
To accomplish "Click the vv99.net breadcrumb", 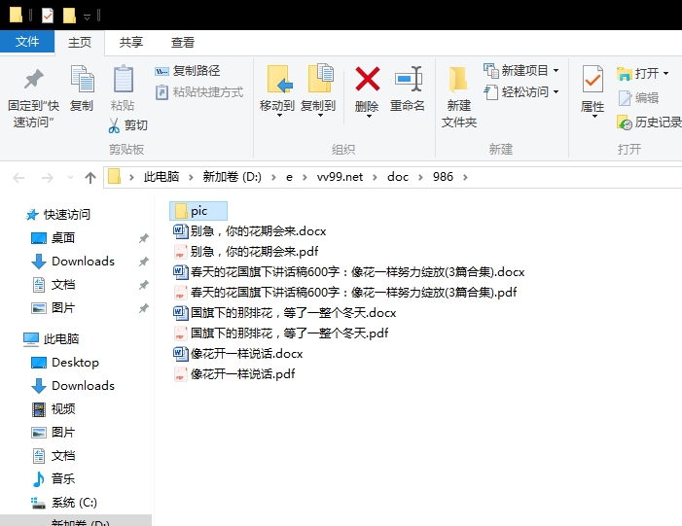I will click(x=340, y=177).
